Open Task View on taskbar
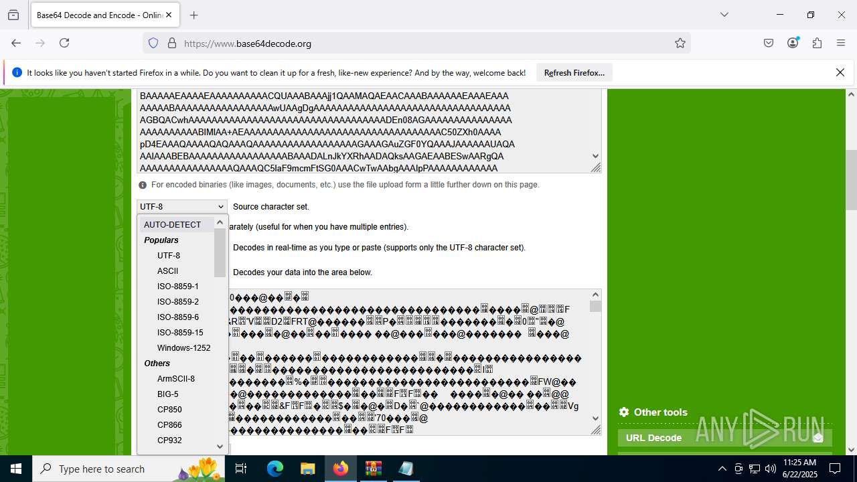Image resolution: width=857 pixels, height=482 pixels. pos(242,469)
